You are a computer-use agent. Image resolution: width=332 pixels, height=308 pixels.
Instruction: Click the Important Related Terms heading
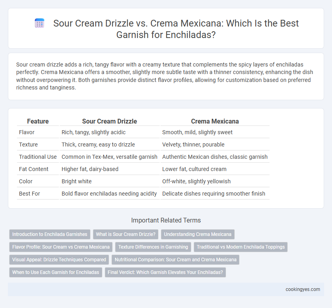[166, 221]
